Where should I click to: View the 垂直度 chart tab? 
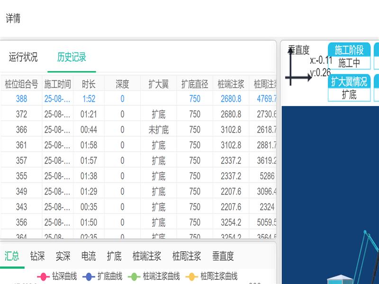point(223,256)
